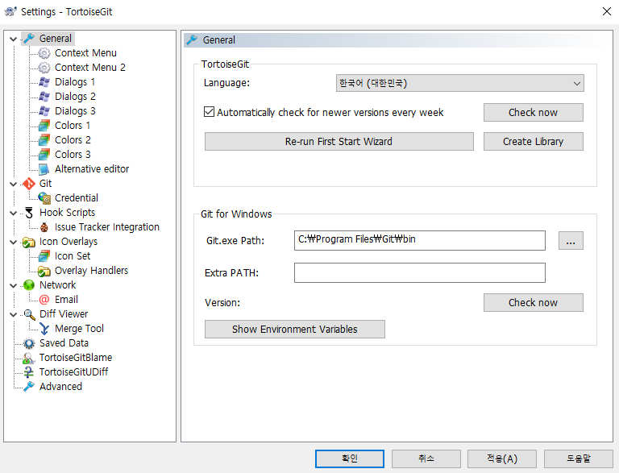Collapse the Diff Viewer tree node
Viewport: 619px width, 473px height.
14,314
